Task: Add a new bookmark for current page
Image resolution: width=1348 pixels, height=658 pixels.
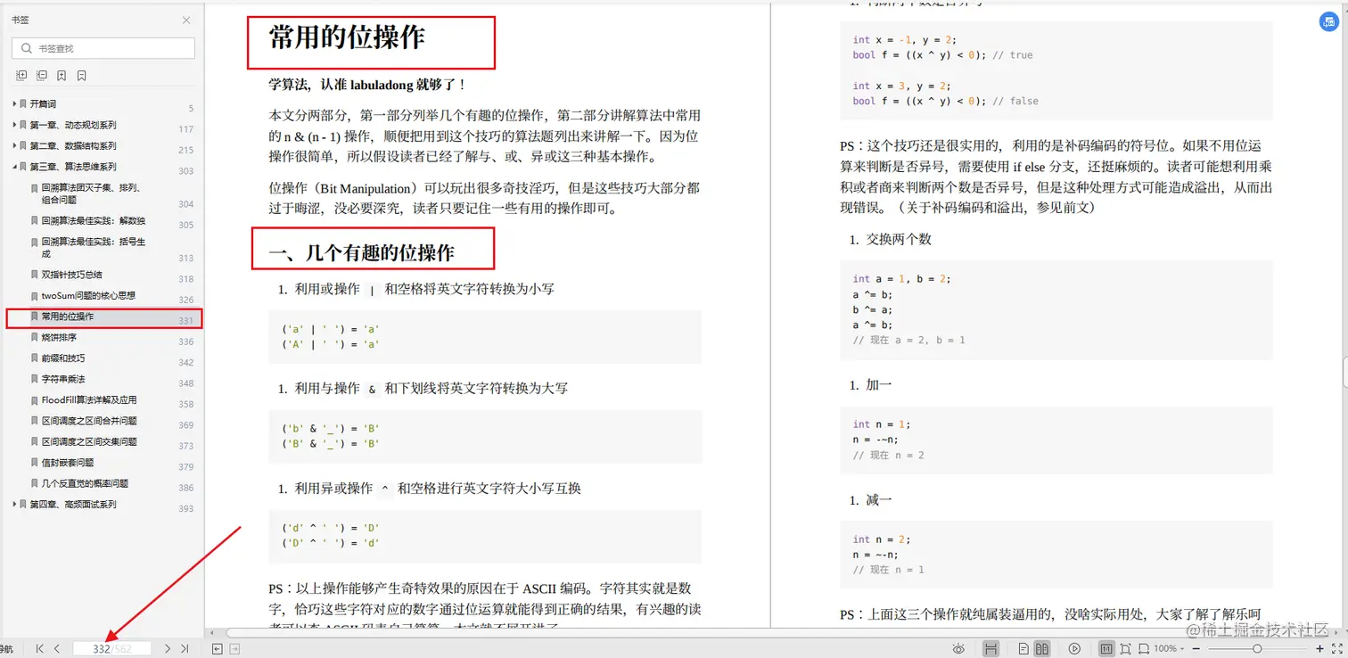Action: (x=61, y=75)
